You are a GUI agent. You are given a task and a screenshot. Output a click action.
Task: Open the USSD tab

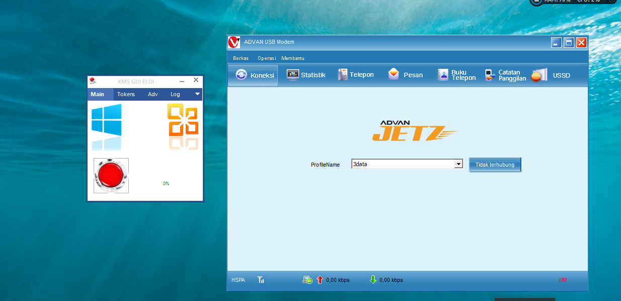pos(551,75)
